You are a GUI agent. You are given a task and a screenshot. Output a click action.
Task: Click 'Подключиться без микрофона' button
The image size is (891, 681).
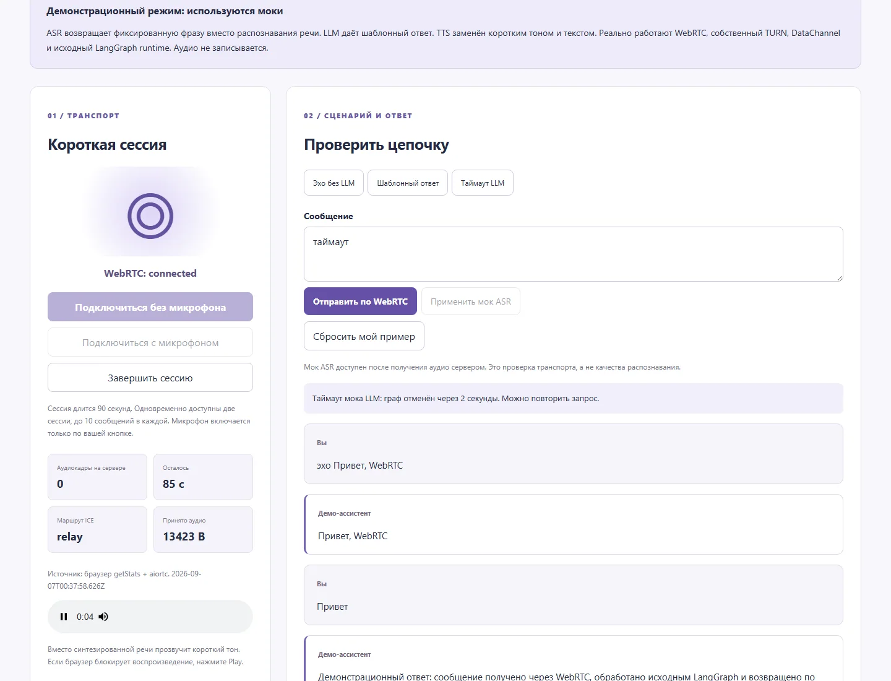click(x=150, y=307)
